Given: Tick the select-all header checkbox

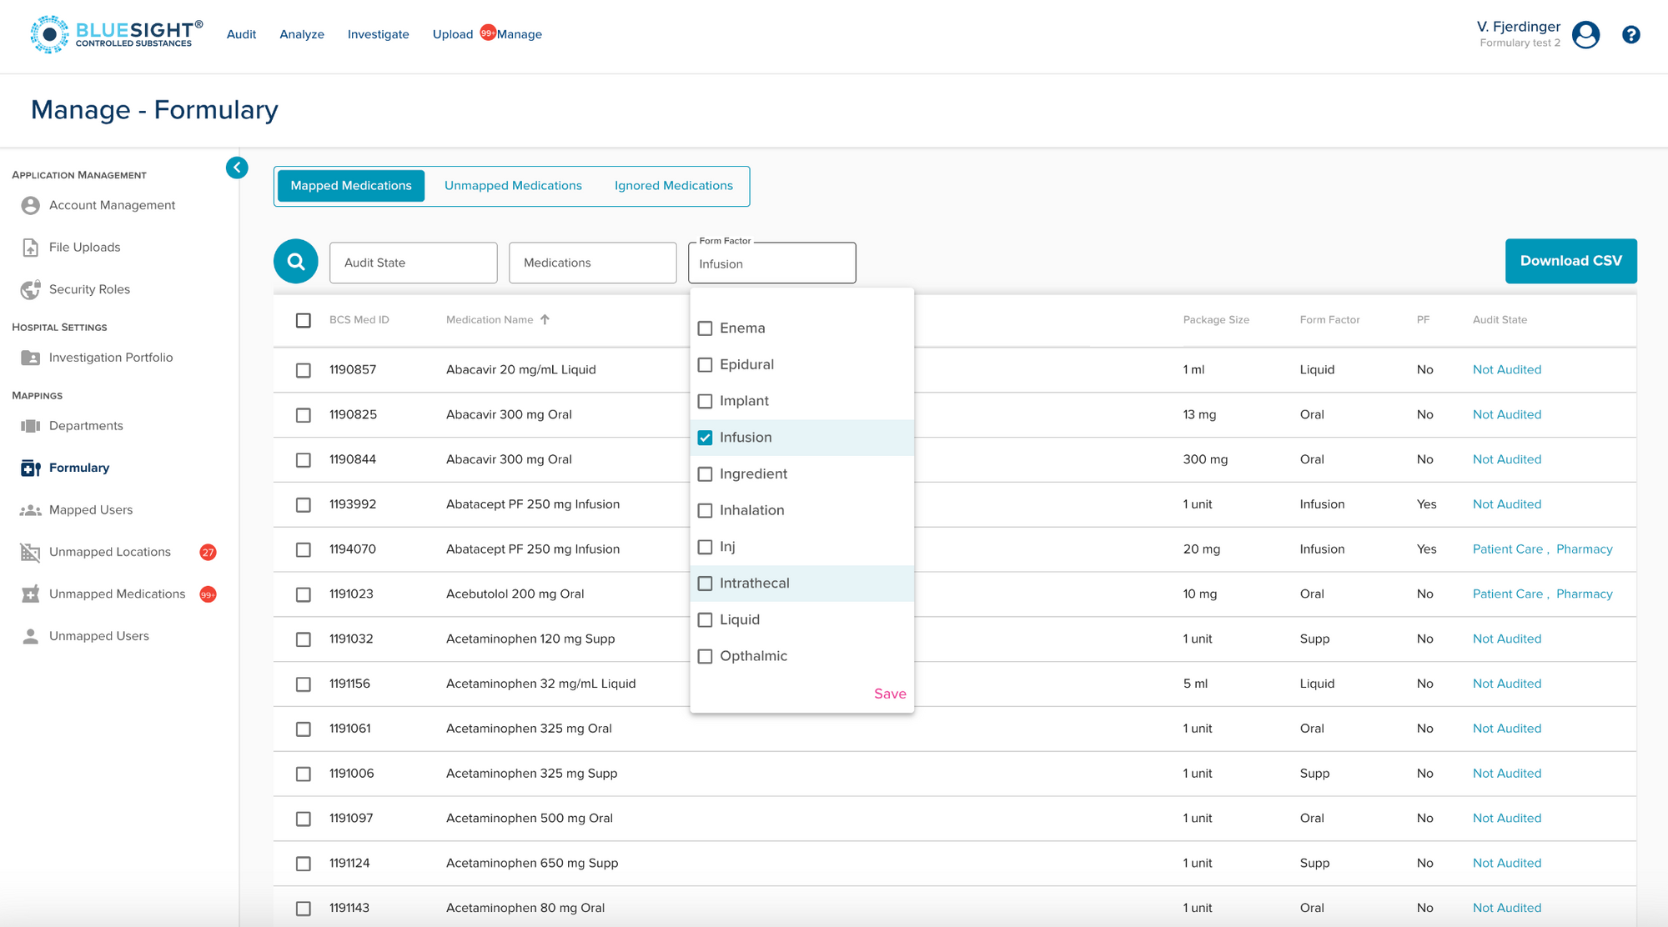Looking at the screenshot, I should click(x=304, y=320).
